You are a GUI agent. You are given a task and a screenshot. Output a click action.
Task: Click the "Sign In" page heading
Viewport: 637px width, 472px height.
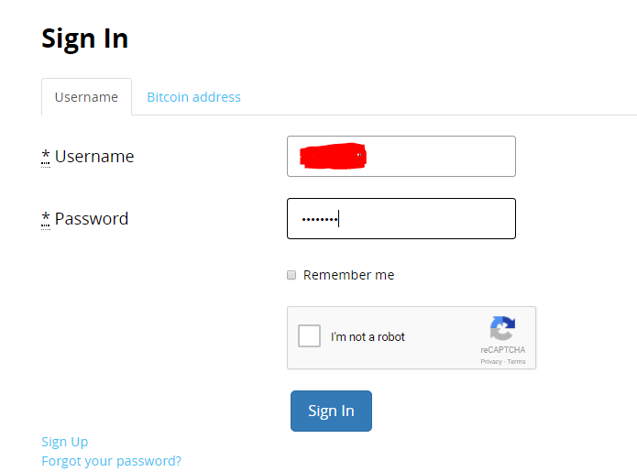[85, 39]
